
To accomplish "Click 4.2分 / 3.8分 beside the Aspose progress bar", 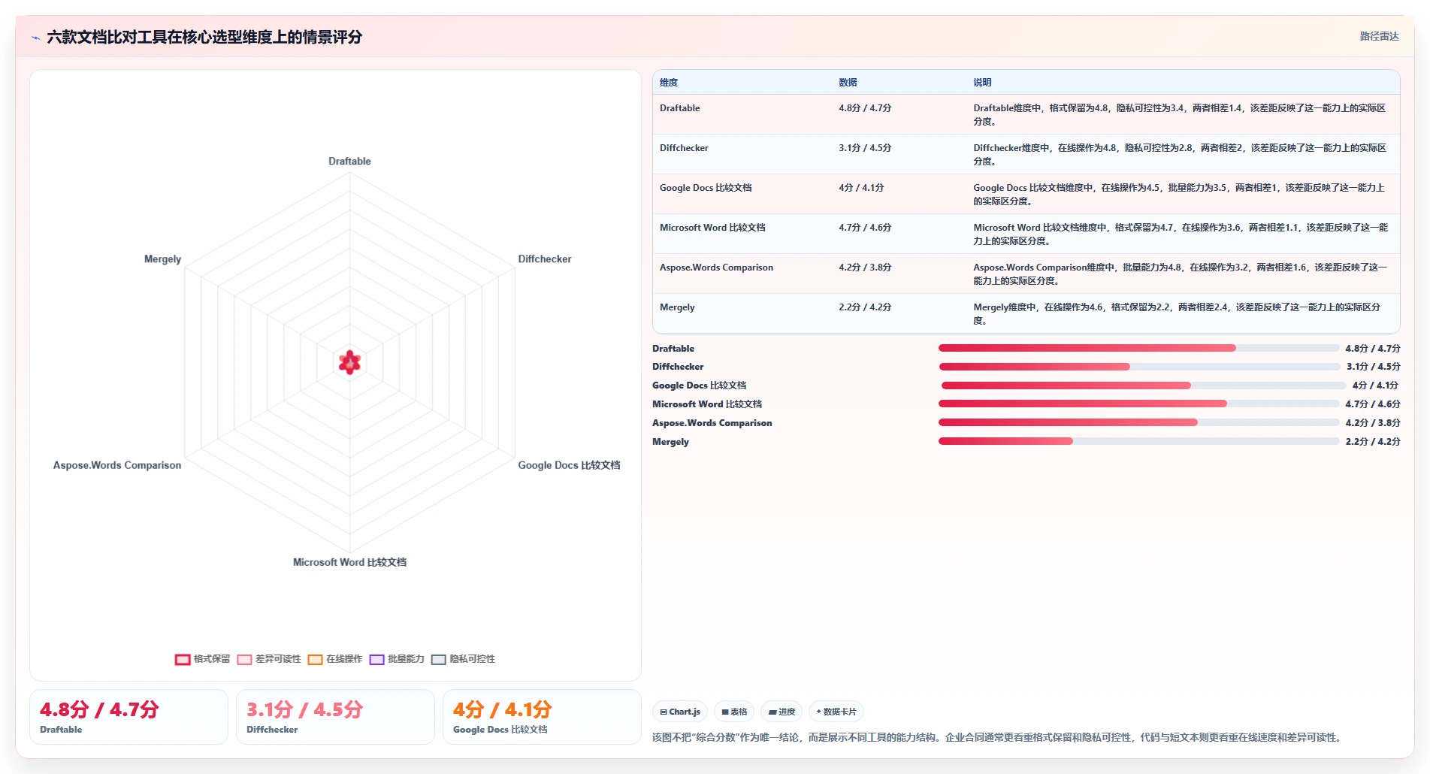I will pos(1372,423).
